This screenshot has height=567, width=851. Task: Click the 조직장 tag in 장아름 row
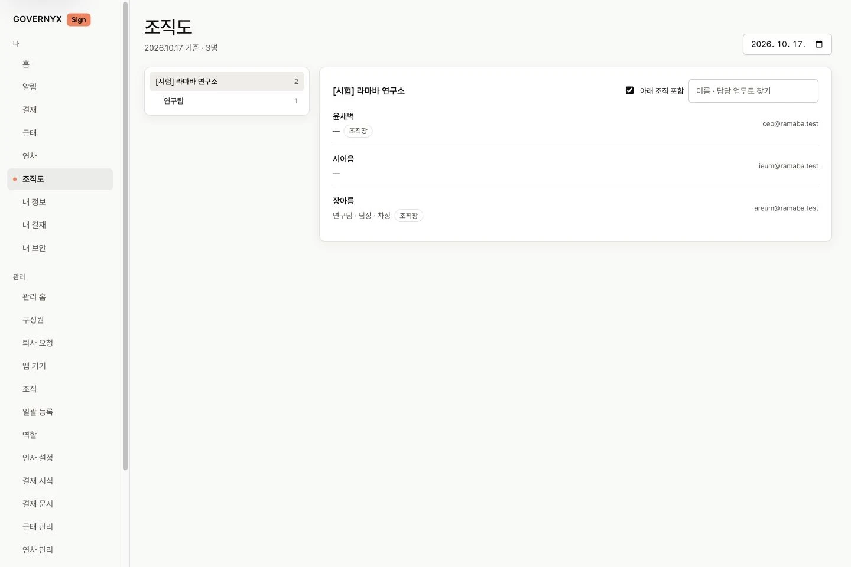coord(409,216)
